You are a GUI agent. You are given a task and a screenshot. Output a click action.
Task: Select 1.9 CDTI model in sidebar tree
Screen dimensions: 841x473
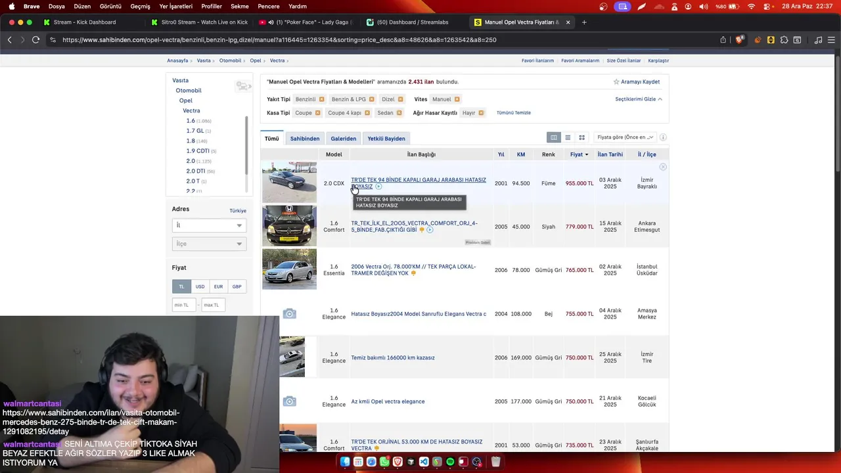(x=198, y=151)
